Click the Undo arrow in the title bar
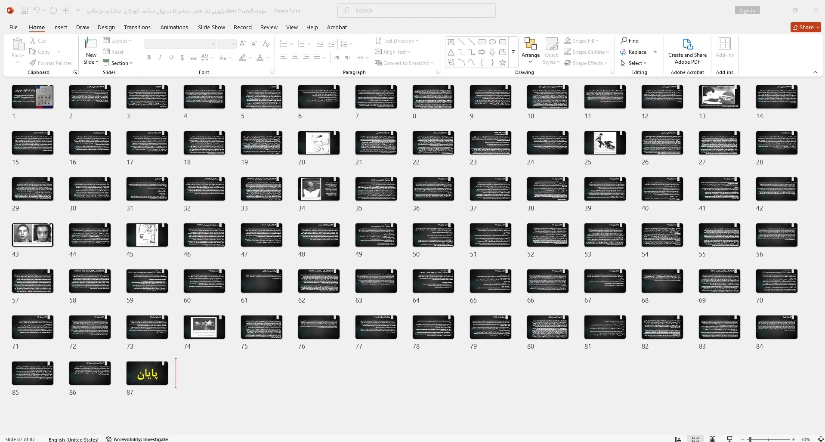 pyautogui.click(x=36, y=10)
